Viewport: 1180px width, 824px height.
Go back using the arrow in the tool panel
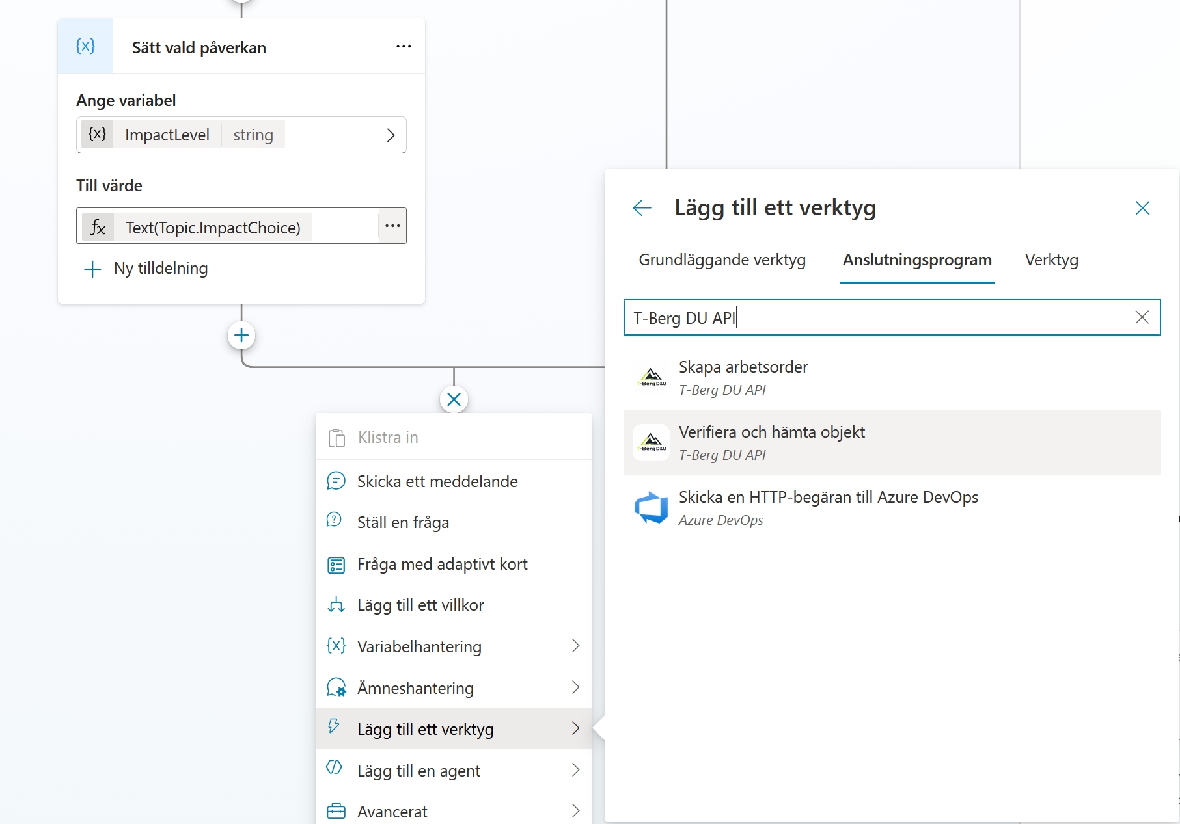642,208
